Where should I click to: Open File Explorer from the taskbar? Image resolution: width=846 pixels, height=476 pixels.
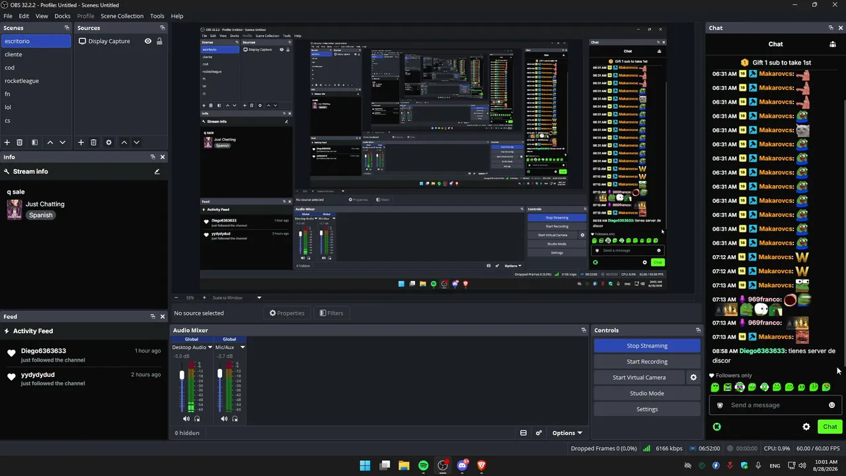tap(404, 465)
